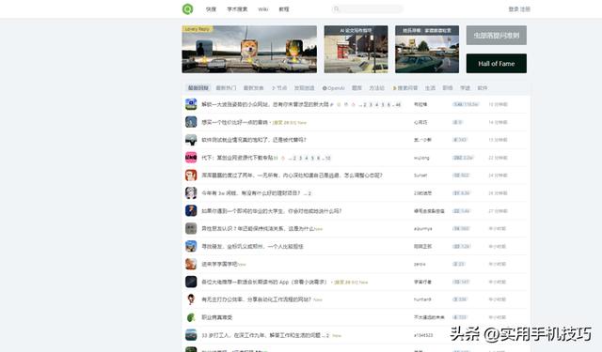
Task: Click avatar next to the 3w 闲钱 topic
Action: [x=191, y=192]
